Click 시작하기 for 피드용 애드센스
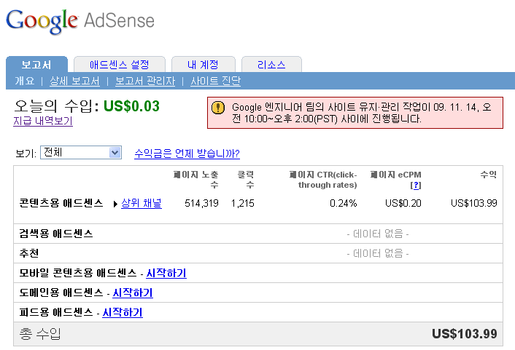The width and height of the screenshot is (515, 350). (123, 312)
